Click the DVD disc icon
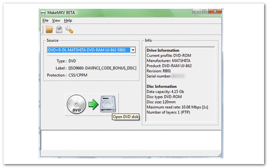This screenshot has height=168, width=268. coord(77,104)
